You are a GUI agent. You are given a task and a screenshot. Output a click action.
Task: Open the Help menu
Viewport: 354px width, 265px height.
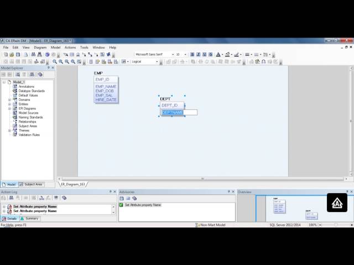tap(113, 47)
